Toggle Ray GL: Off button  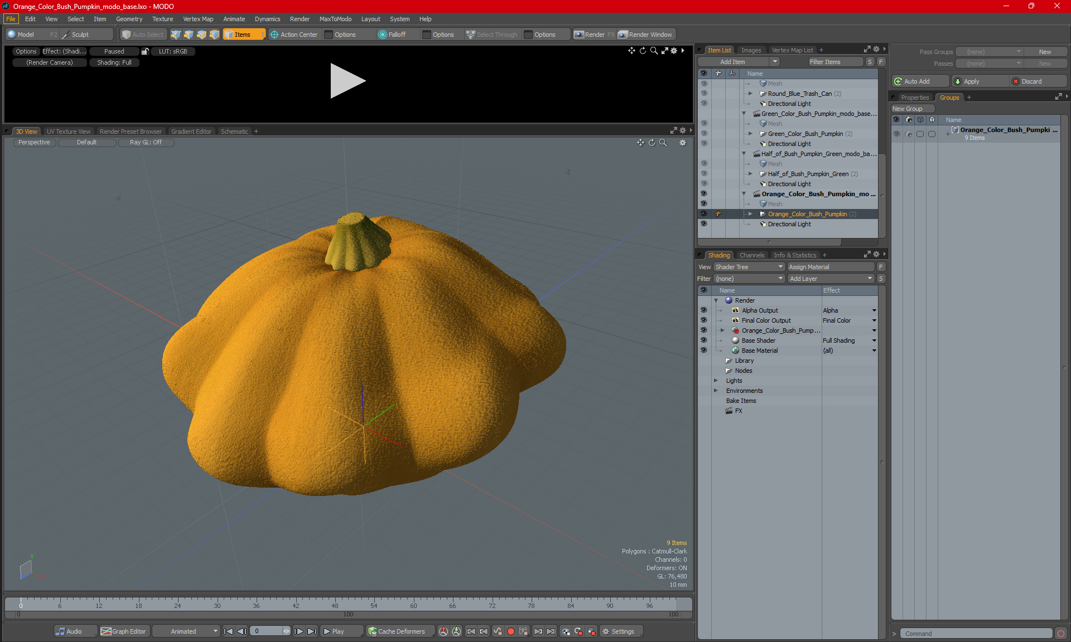146,142
